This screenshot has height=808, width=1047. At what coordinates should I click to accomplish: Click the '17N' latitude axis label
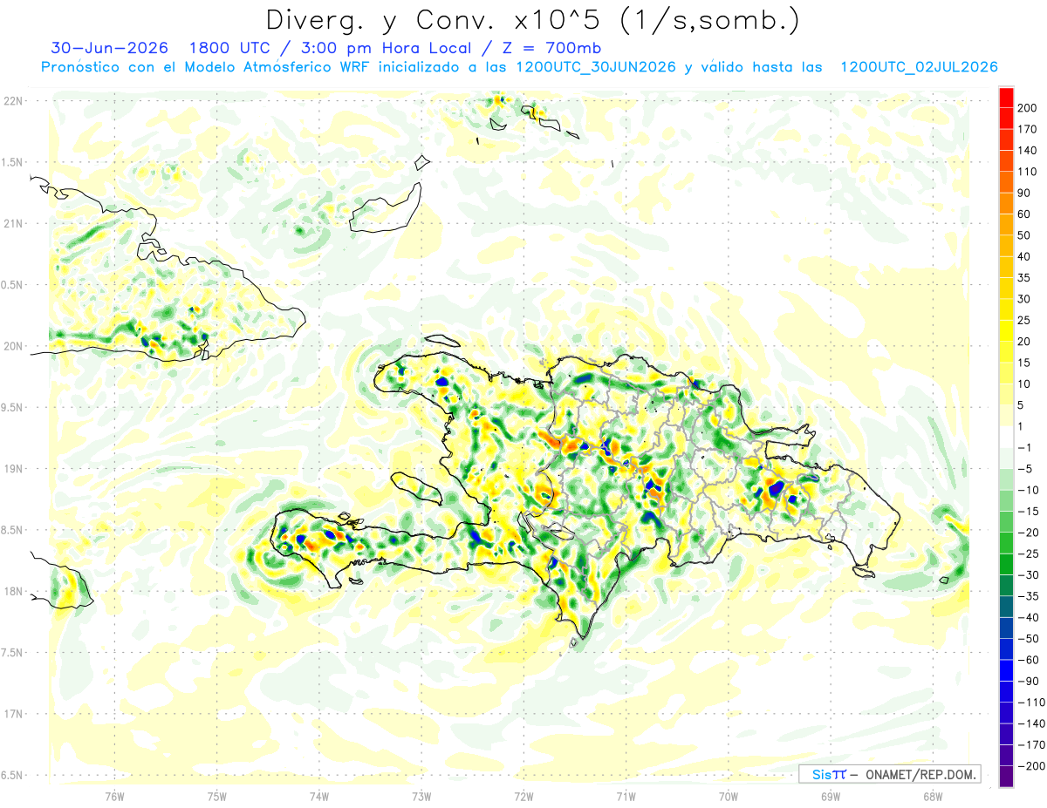[13, 714]
